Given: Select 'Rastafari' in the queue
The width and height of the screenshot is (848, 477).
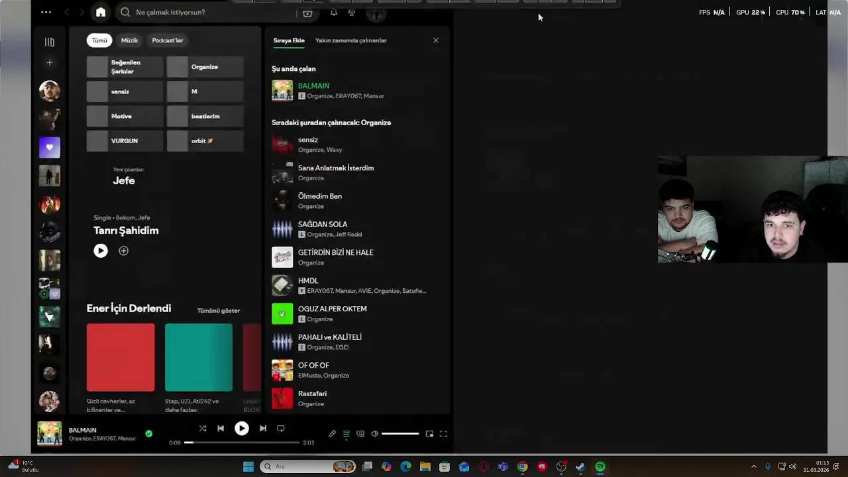Looking at the screenshot, I should pos(356,398).
